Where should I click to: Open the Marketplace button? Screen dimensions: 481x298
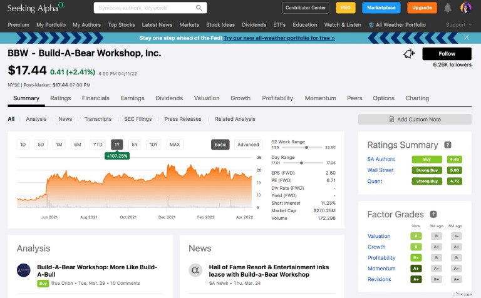[x=381, y=8]
